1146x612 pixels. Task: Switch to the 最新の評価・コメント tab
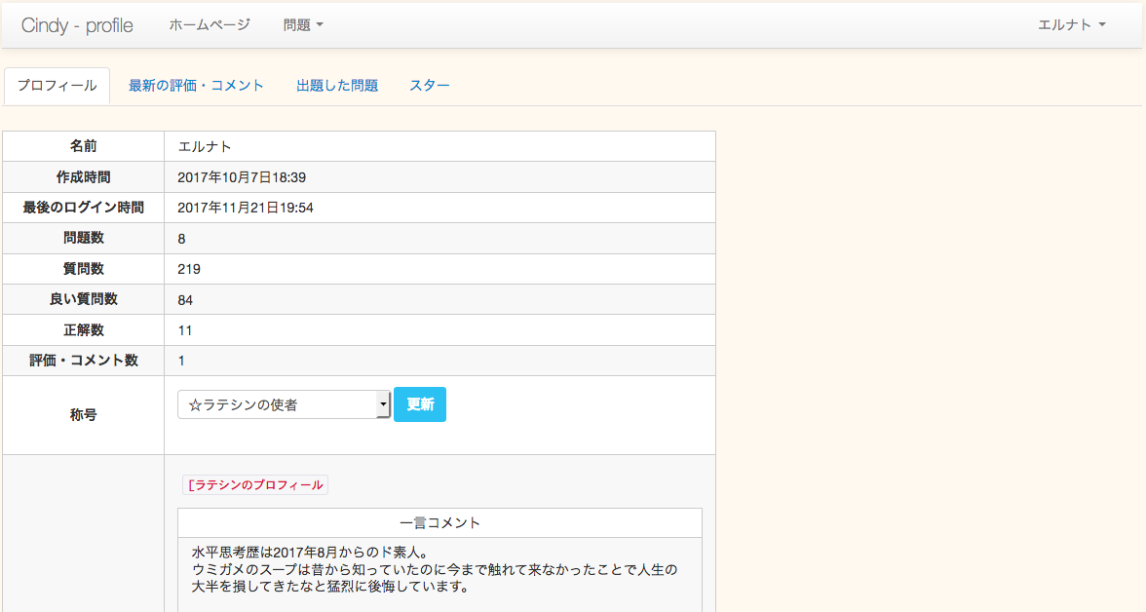[196, 86]
